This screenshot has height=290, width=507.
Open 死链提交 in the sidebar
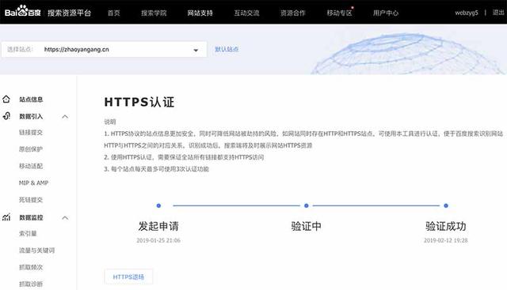click(31, 200)
